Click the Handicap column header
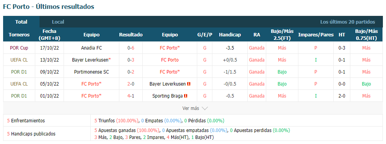This screenshot has width=386, height=144. coord(230,35)
